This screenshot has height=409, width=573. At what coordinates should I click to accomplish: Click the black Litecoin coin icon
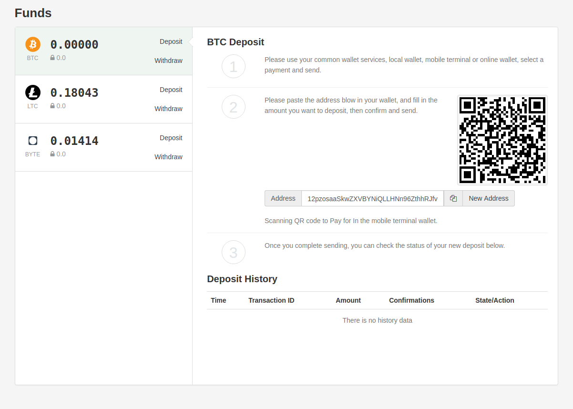tap(33, 92)
